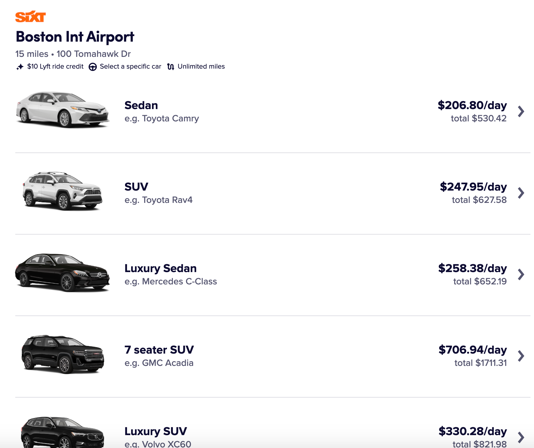Select the white Toyota Rav4 image
Image resolution: width=534 pixels, height=448 pixels.
click(62, 191)
